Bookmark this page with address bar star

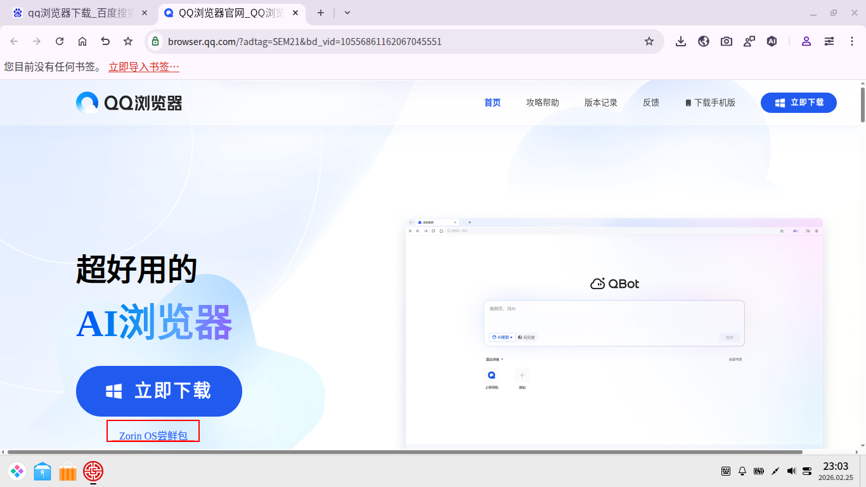(x=649, y=41)
